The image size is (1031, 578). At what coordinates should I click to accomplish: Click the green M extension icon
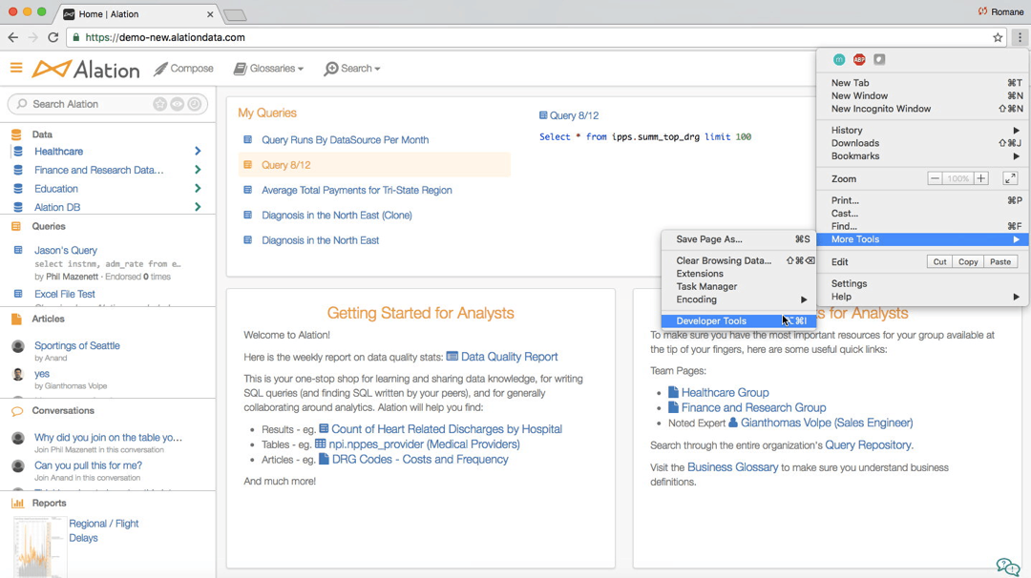point(839,60)
